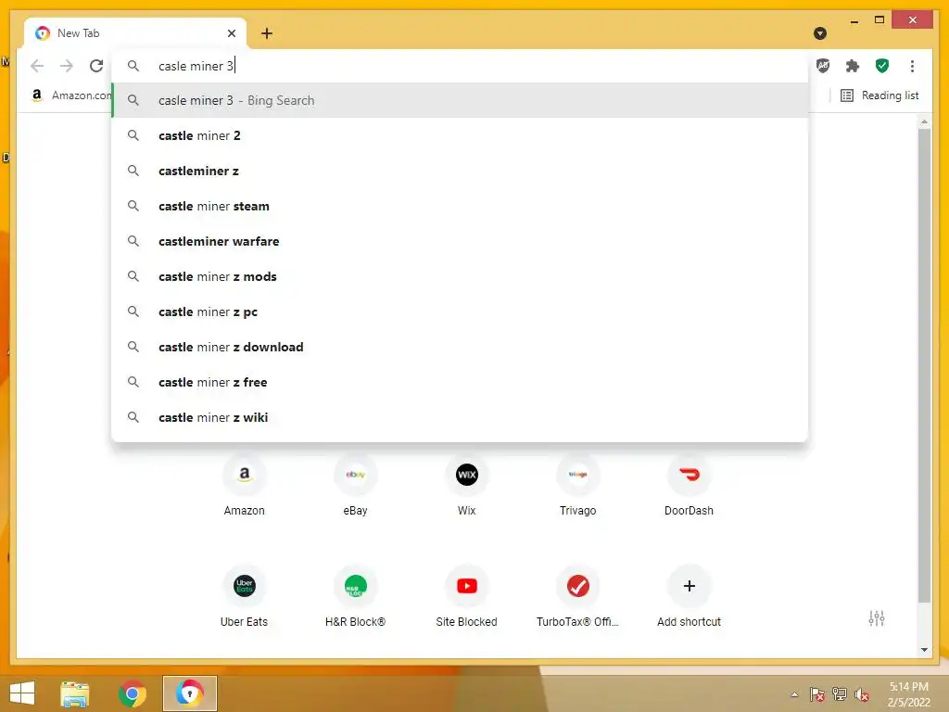This screenshot has height=712, width=949.
Task: Open the browser three-dot menu
Action: tap(912, 66)
